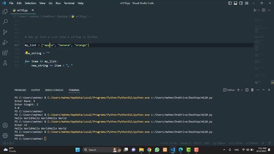Image resolution: width=274 pixels, height=154 pixels.
Task: Click the lightbulb code action icon
Action: [x=27, y=53]
